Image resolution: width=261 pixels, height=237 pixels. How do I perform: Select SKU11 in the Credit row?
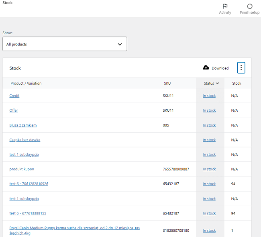168,96
